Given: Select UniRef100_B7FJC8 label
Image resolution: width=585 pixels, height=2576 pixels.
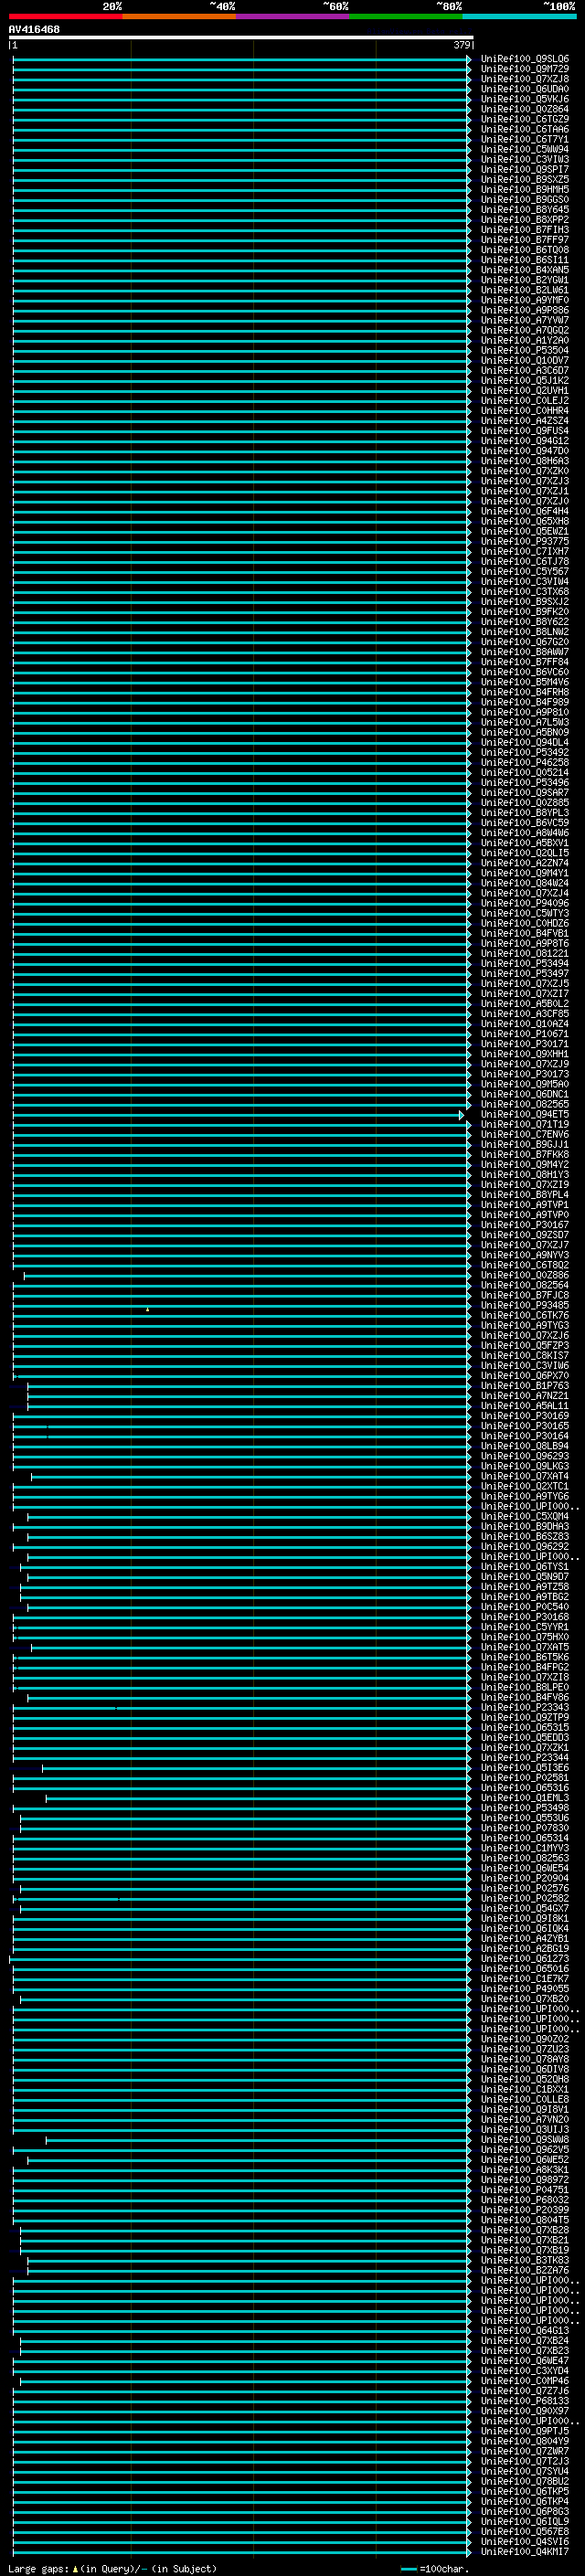Looking at the screenshot, I should click(525, 1295).
